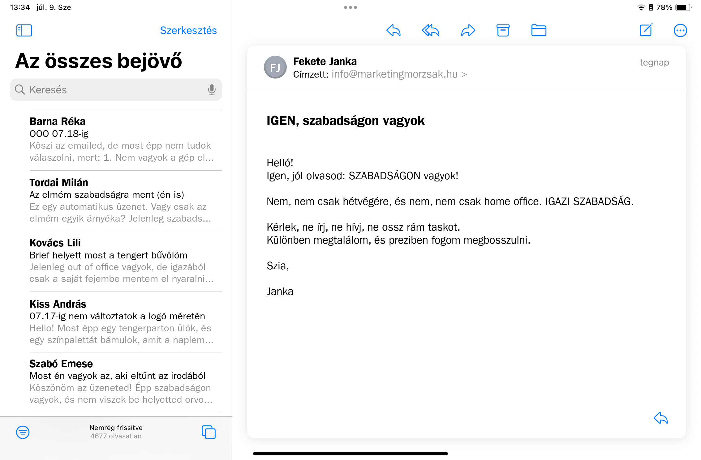Viewport: 701px width, 460px height.
Task: Tap the Reply All double-arrow icon
Action: tap(430, 30)
